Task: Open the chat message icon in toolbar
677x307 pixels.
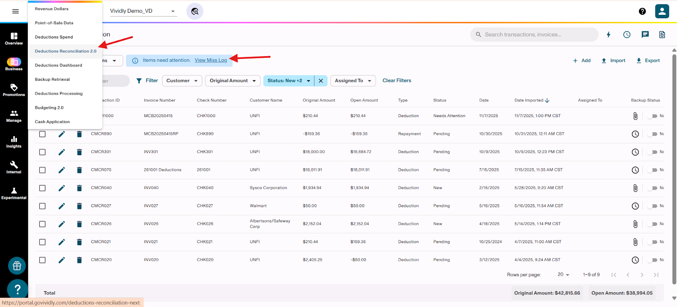Action: (x=645, y=35)
